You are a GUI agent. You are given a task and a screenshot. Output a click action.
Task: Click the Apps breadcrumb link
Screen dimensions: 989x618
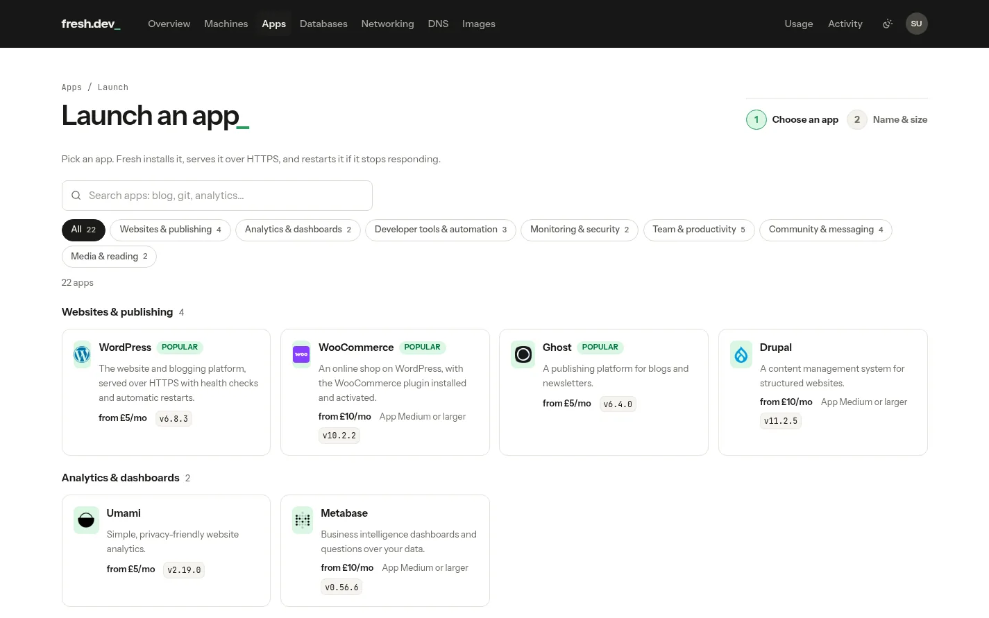pos(71,87)
